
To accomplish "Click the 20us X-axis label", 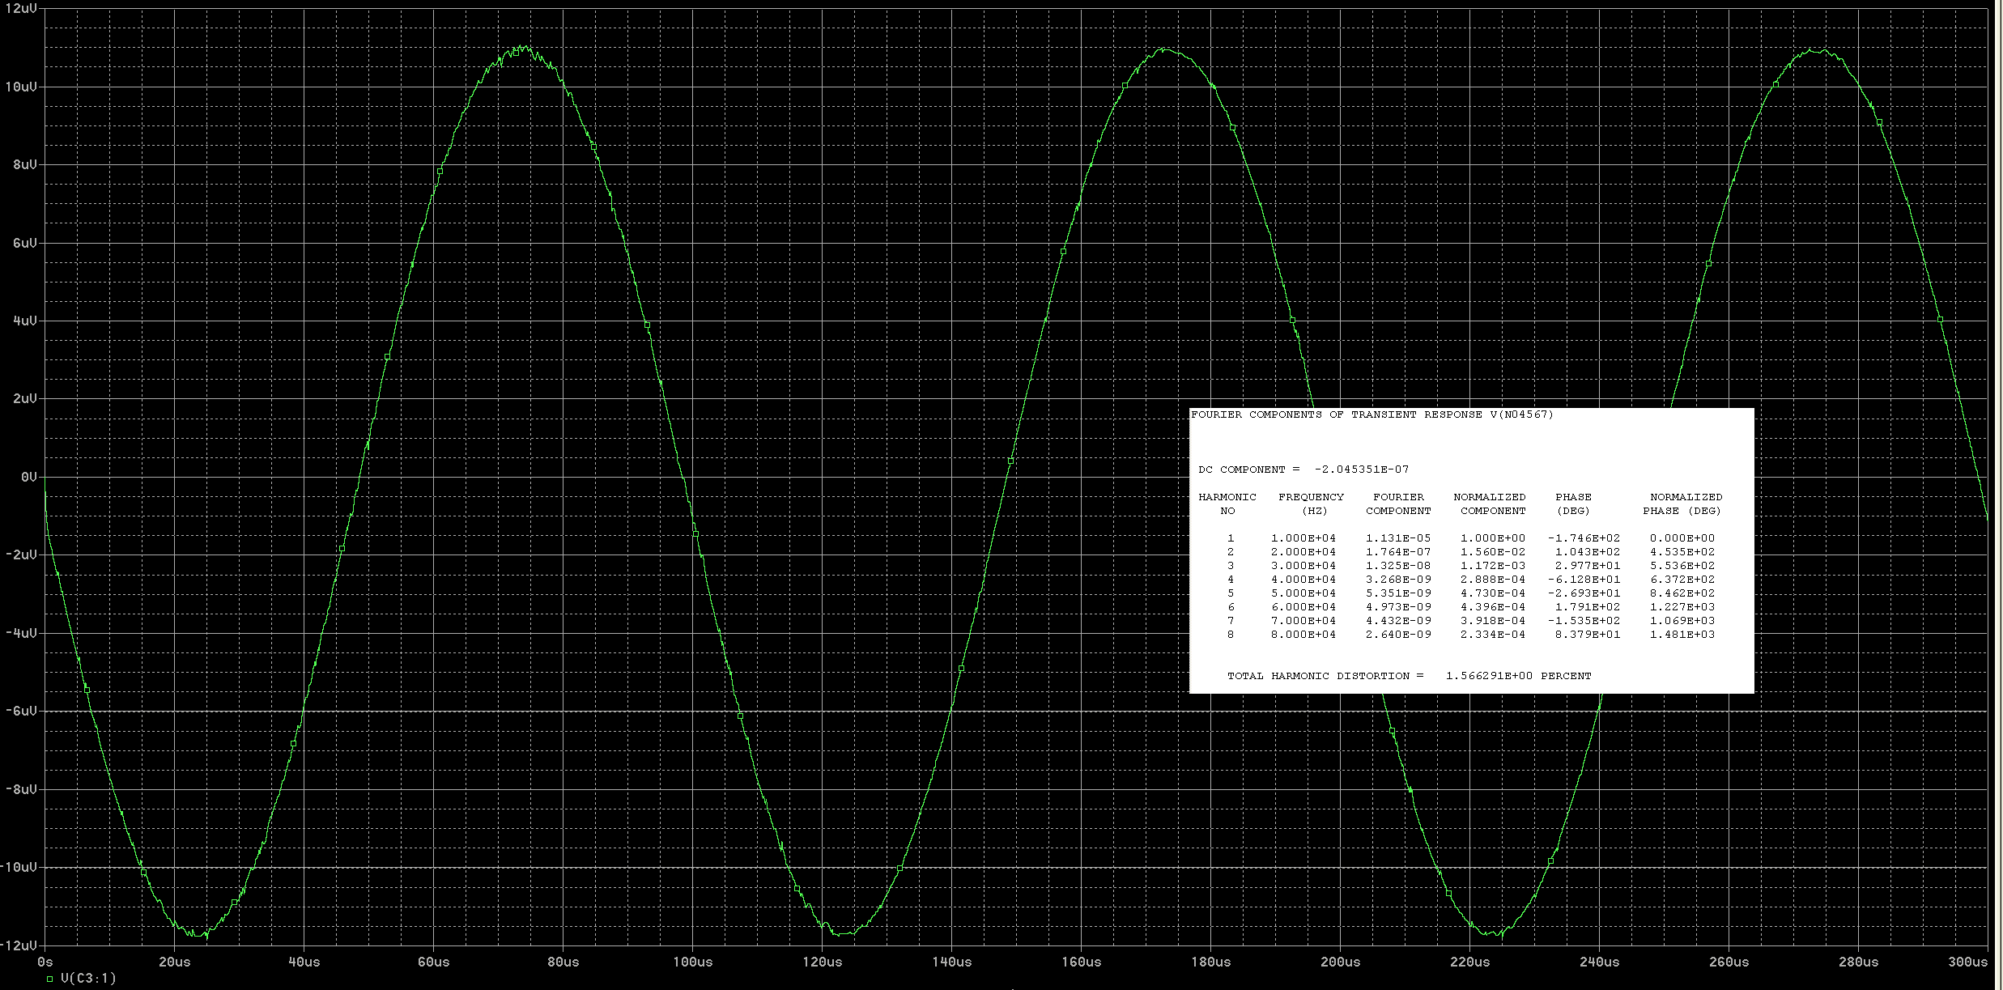I will [175, 962].
